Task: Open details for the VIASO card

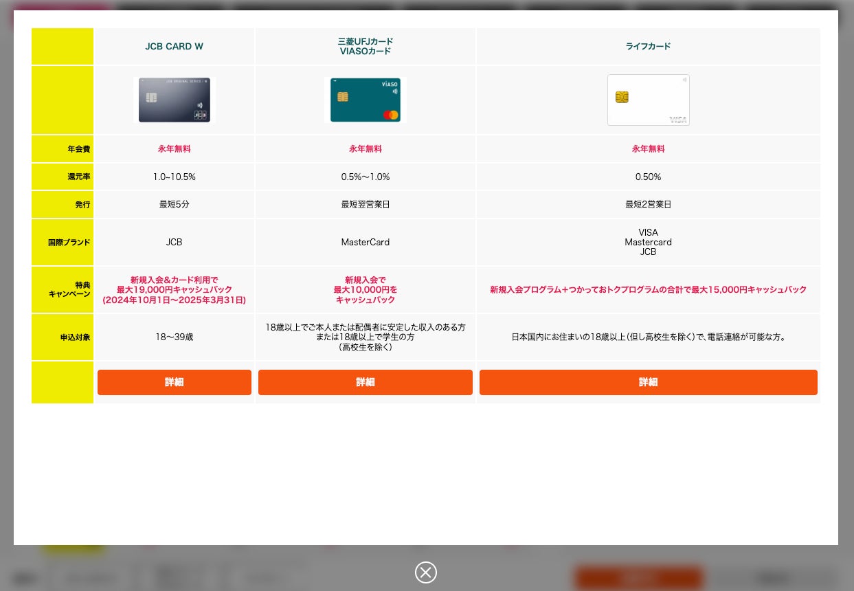Action: (366, 382)
